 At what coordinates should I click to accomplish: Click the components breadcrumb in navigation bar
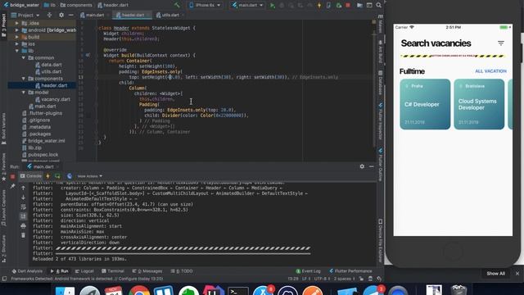point(76,5)
